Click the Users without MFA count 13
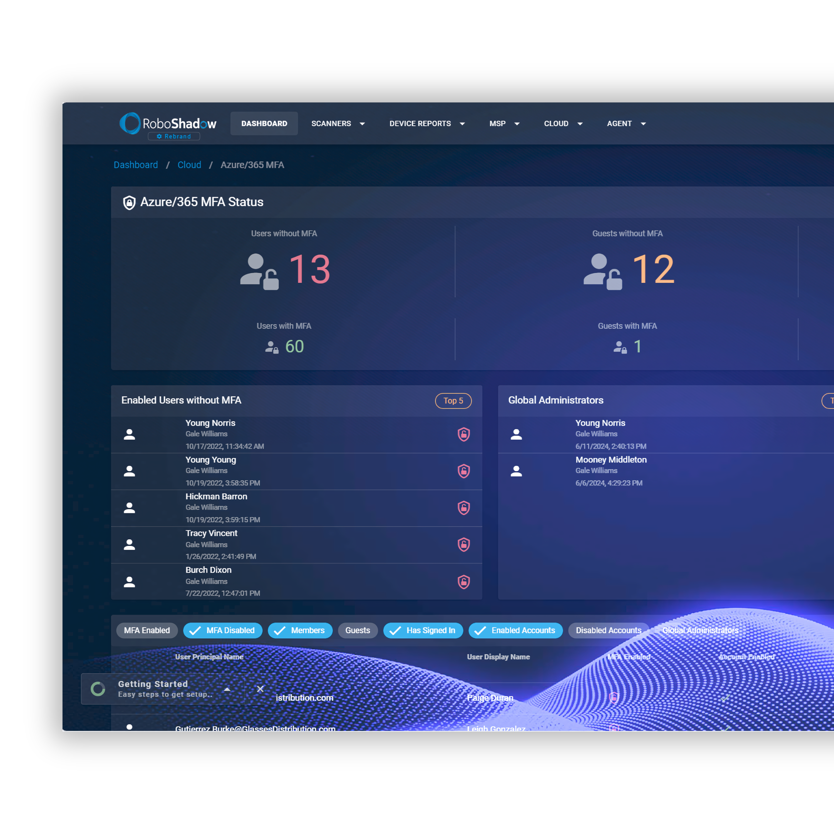Screen dimensions: 834x834 pos(310,270)
